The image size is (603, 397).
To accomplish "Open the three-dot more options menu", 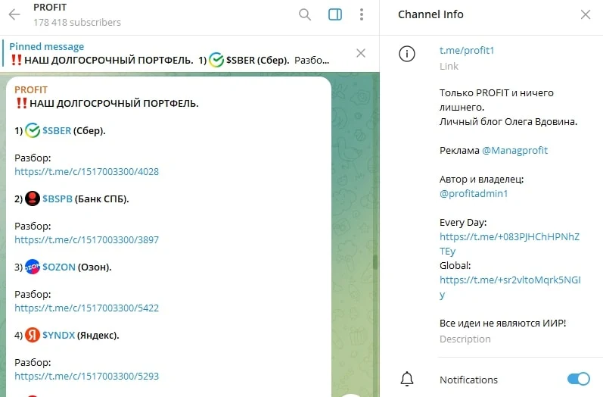I will (362, 14).
